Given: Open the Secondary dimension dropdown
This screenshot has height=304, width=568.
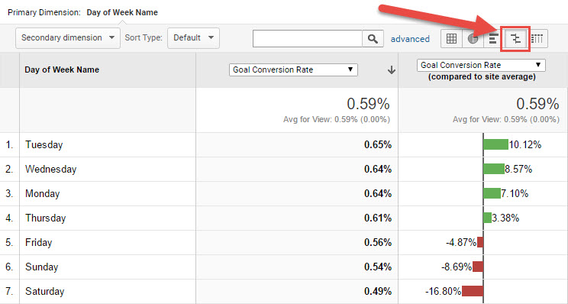Looking at the screenshot, I should point(68,37).
